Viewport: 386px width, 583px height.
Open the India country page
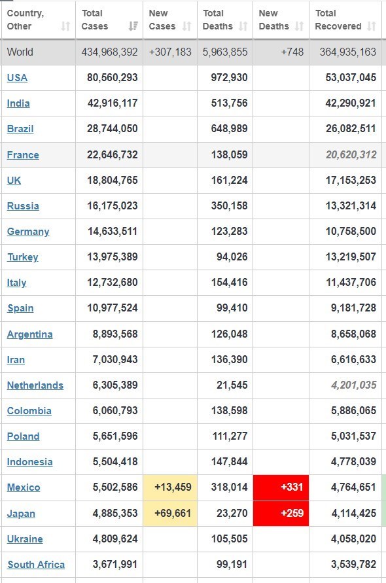point(18,103)
